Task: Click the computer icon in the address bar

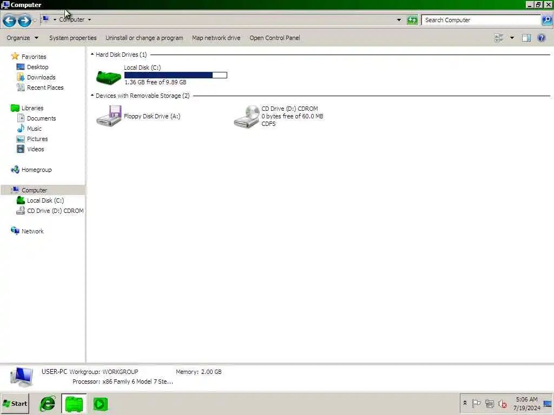Action: click(45, 19)
